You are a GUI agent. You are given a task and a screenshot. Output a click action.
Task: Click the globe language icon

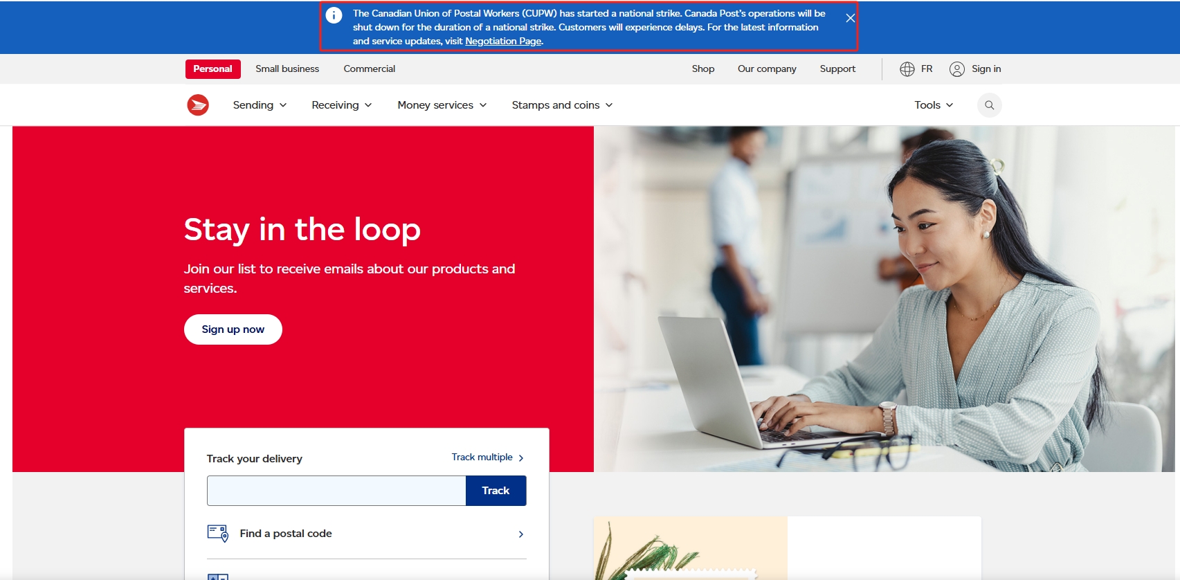[x=907, y=69]
